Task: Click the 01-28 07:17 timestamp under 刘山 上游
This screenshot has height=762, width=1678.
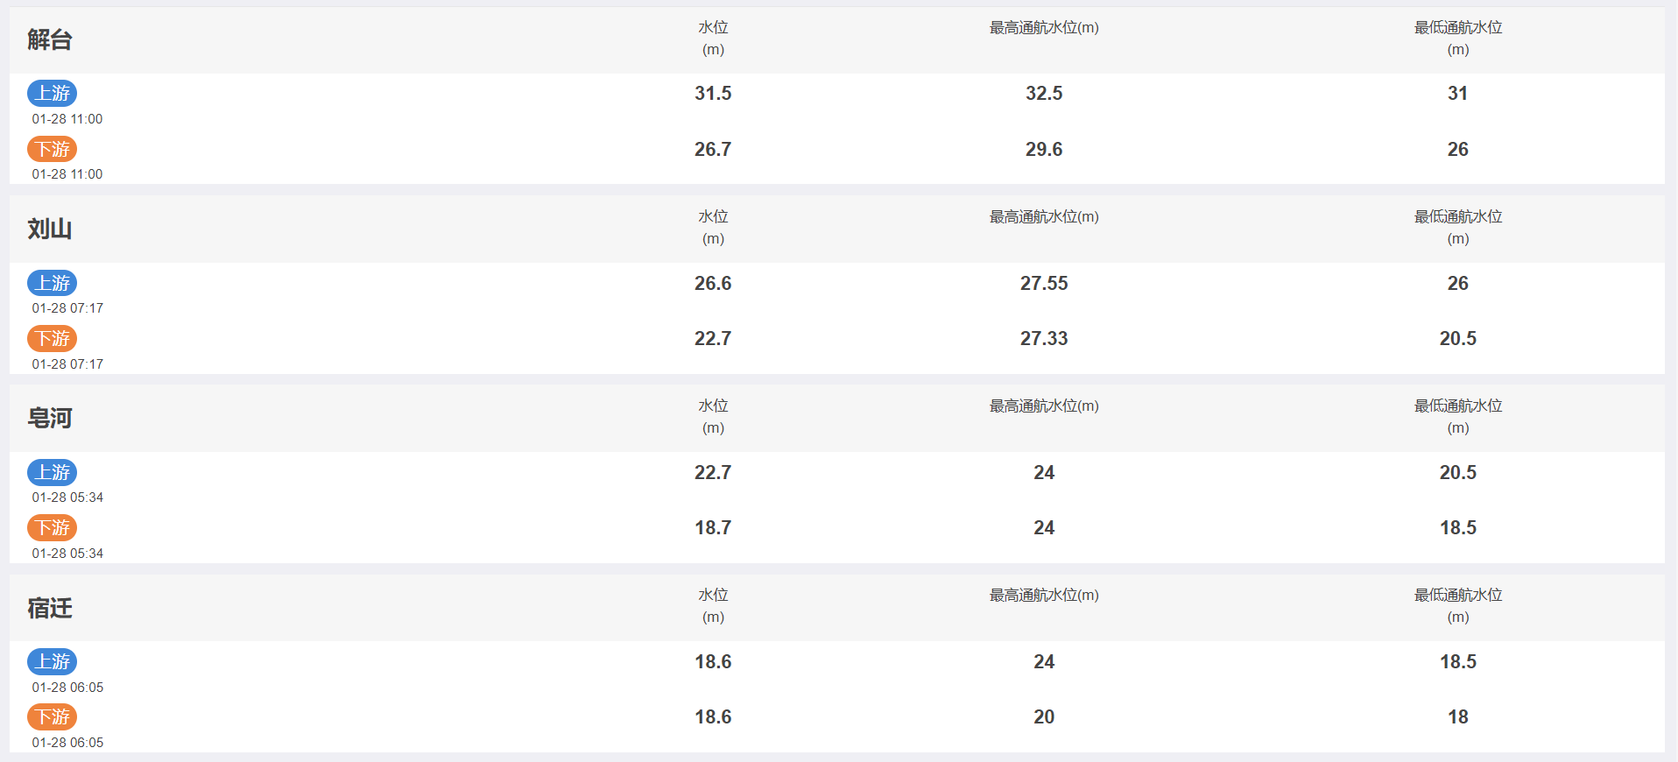Action: (x=67, y=308)
